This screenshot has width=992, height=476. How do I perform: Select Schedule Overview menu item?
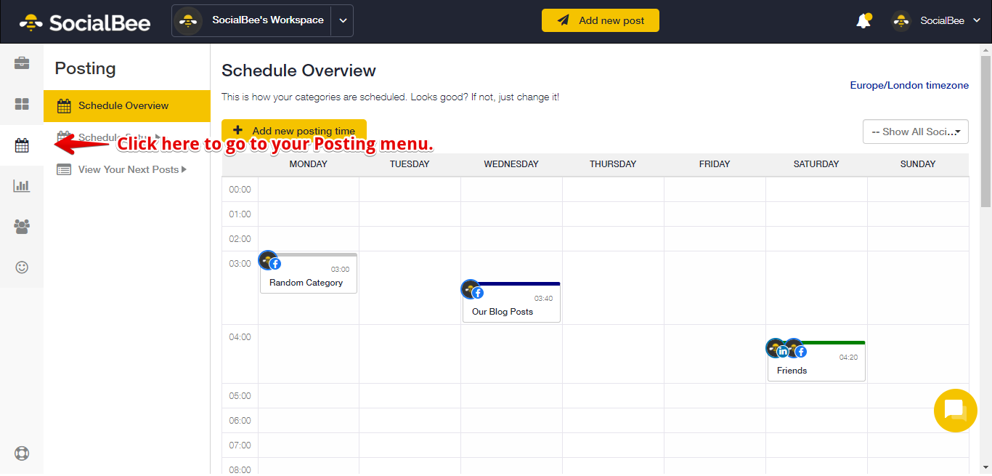pos(127,106)
